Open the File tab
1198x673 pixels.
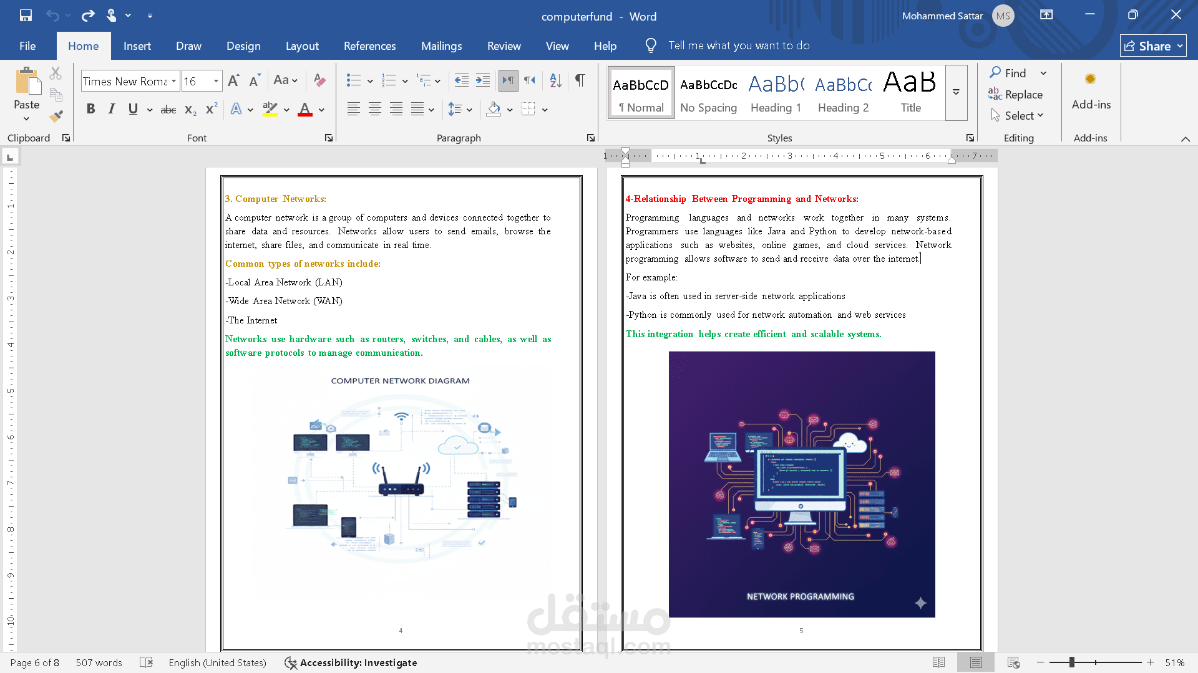point(27,46)
